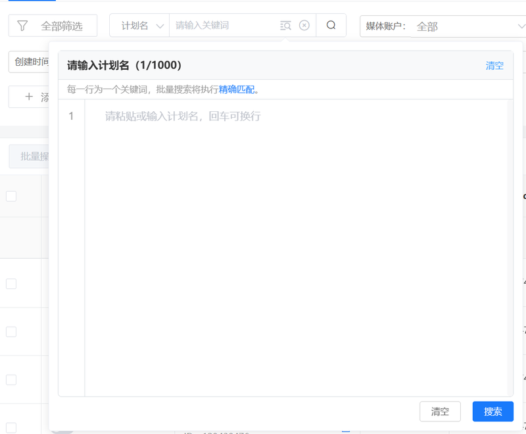Click the 清空 link in the popup header
526x434 pixels.
[x=494, y=66]
